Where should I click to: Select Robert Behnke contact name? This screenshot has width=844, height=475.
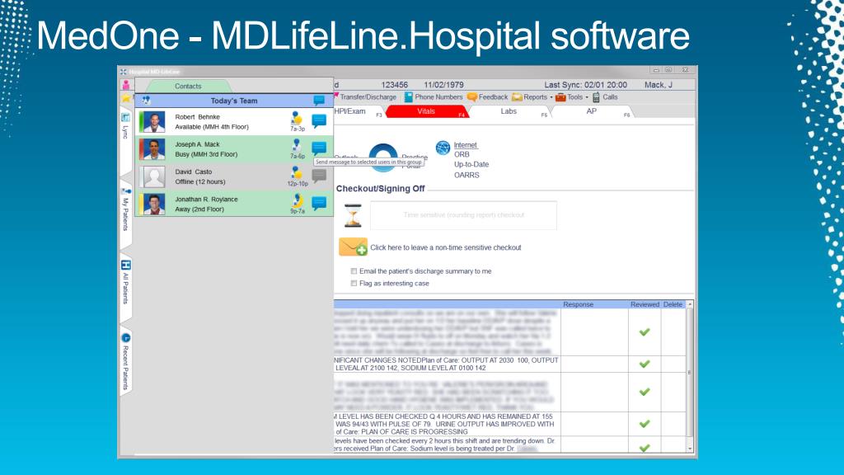click(x=198, y=117)
